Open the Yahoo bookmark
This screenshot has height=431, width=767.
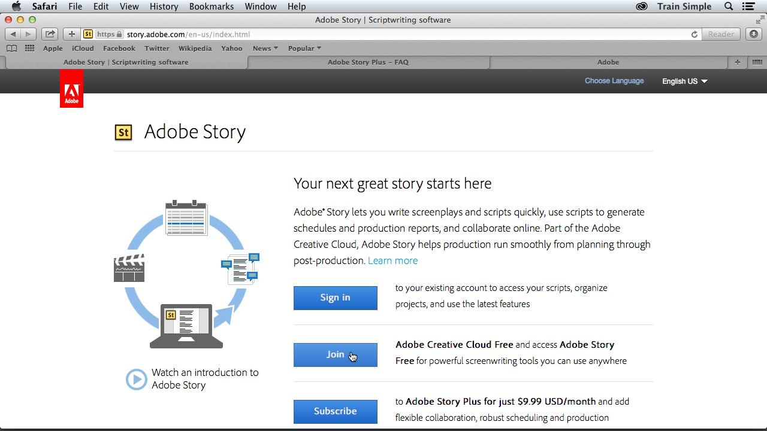pos(232,48)
